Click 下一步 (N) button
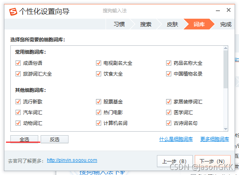 click(212, 161)
